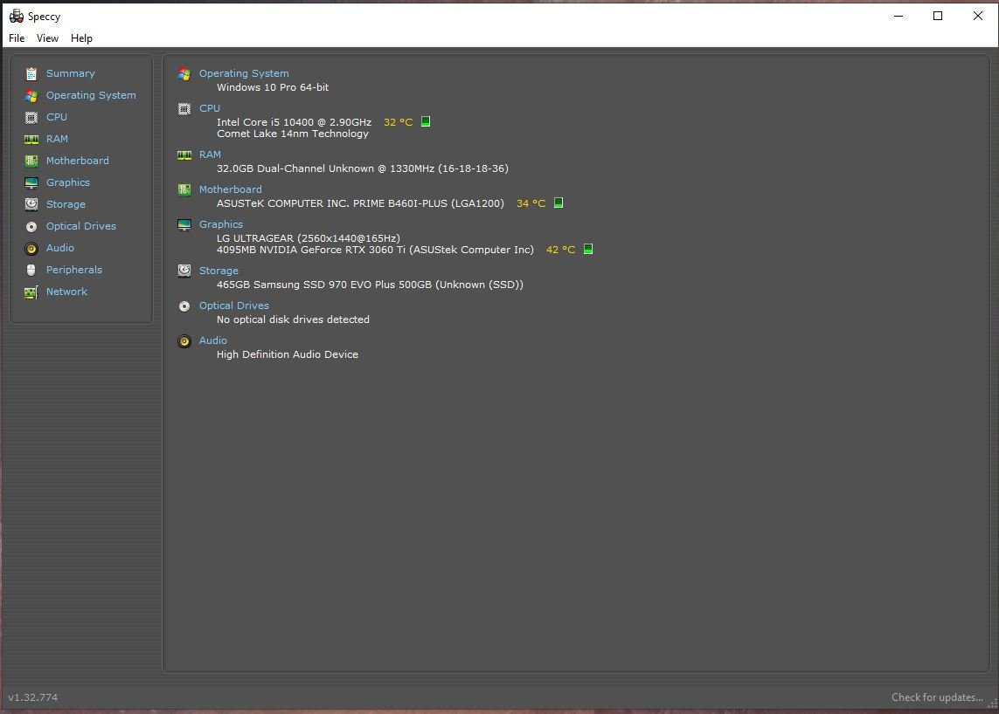Click the green CPU temperature indicator square

pos(426,121)
